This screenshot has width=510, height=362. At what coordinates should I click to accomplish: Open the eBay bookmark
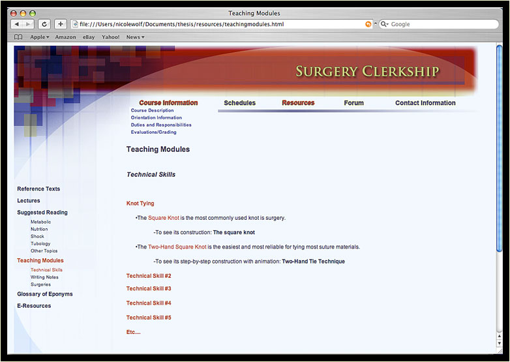pyautogui.click(x=89, y=37)
